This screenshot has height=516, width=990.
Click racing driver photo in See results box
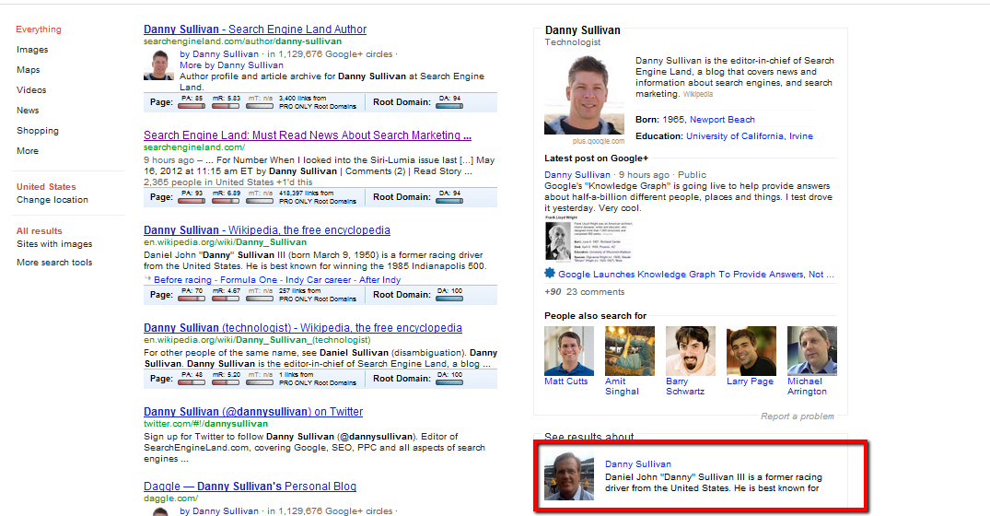point(569,475)
